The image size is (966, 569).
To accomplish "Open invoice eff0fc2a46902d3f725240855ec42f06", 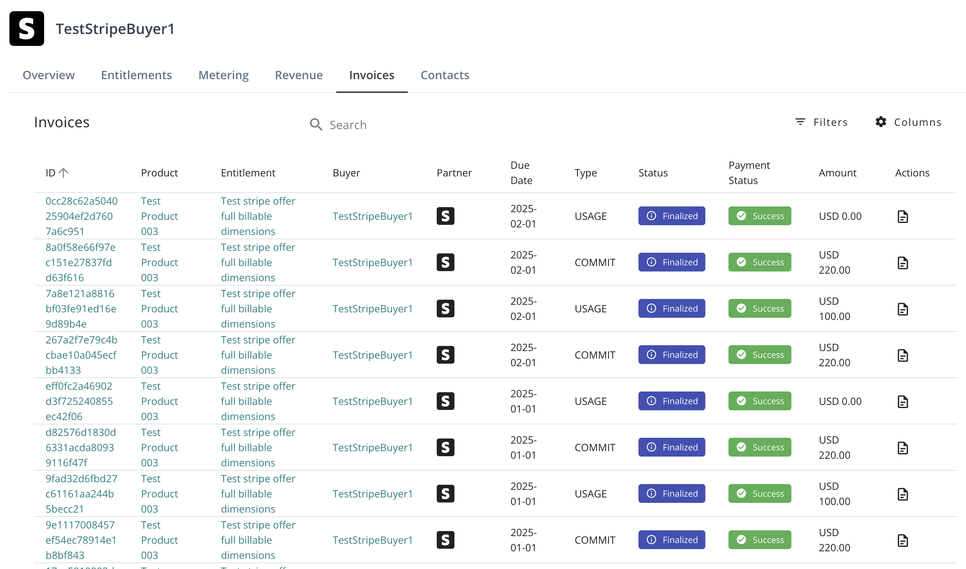I will [x=79, y=401].
